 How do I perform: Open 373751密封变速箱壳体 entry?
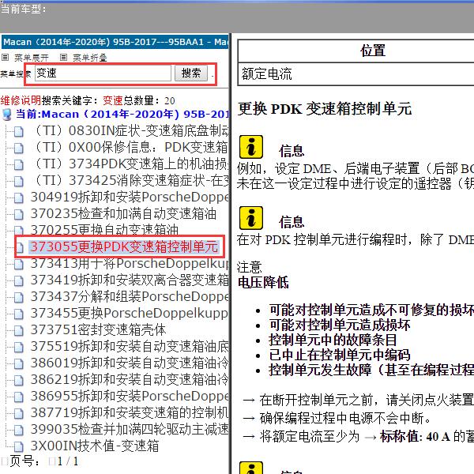tap(98, 329)
